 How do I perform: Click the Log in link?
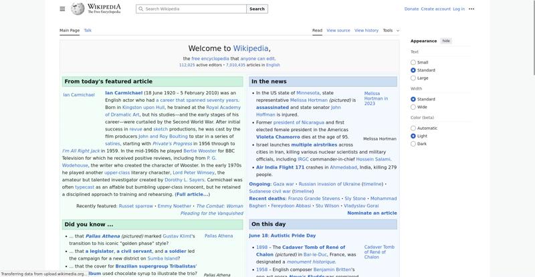(x=459, y=9)
